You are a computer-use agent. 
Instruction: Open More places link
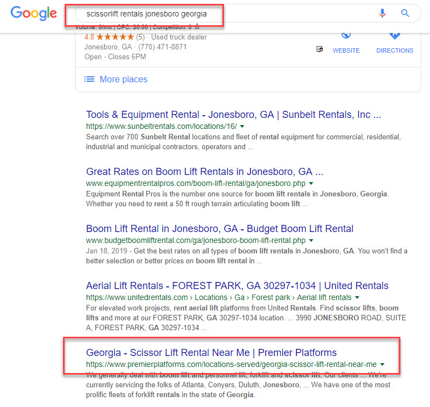(123, 79)
